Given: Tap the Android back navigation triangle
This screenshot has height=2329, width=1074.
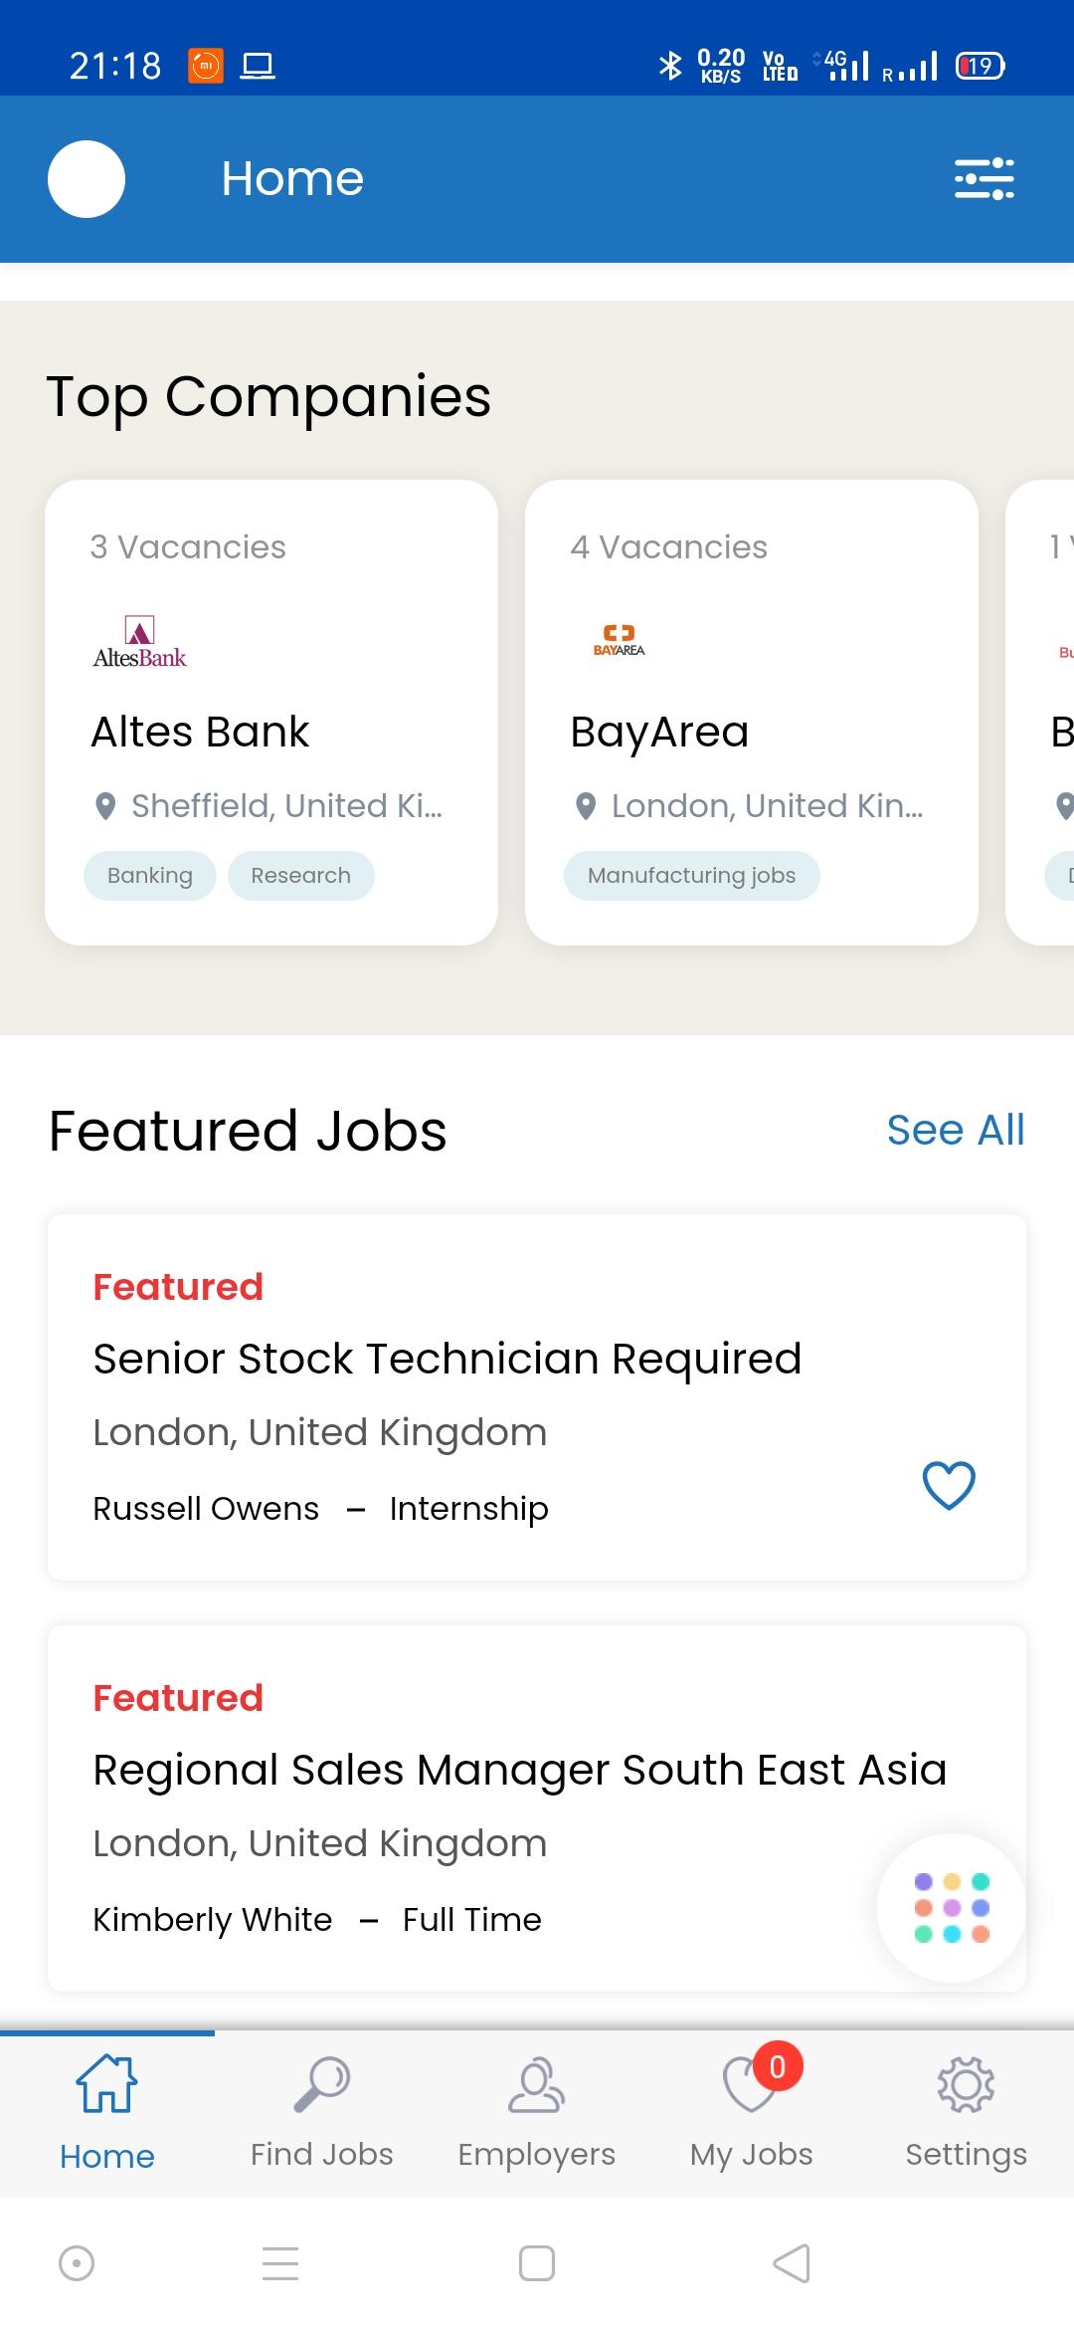Looking at the screenshot, I should pyautogui.click(x=793, y=2263).
